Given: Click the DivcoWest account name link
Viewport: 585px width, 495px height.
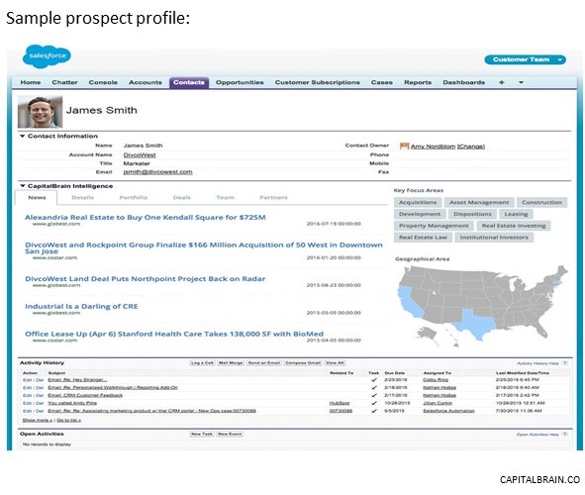Looking at the screenshot, I should 140,154.
